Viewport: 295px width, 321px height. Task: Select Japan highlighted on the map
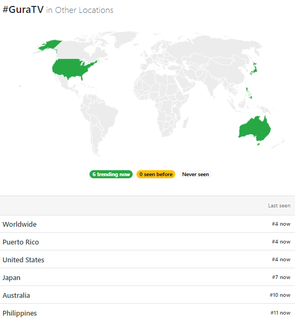(254, 69)
